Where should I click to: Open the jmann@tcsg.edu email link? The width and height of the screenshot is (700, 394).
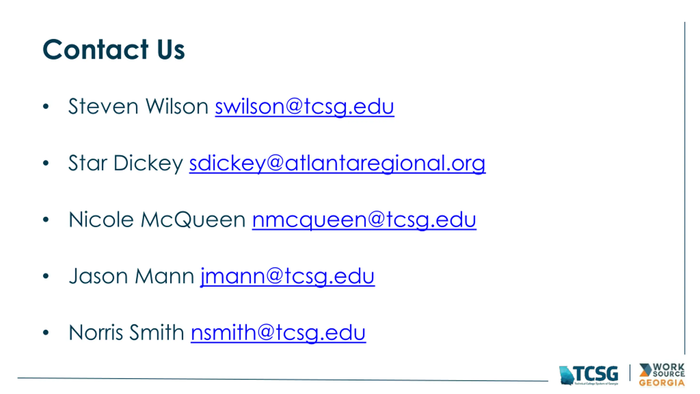pyautogui.click(x=287, y=277)
